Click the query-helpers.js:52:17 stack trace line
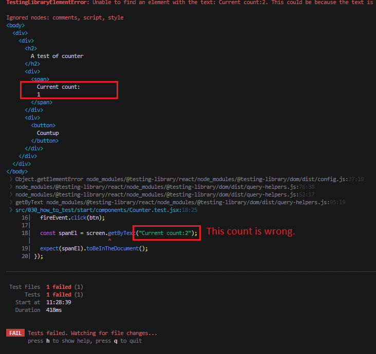376x354 pixels. 165,194
